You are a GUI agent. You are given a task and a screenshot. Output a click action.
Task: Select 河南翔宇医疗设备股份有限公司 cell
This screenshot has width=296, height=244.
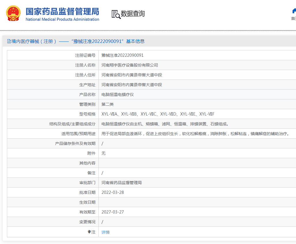point(130,65)
